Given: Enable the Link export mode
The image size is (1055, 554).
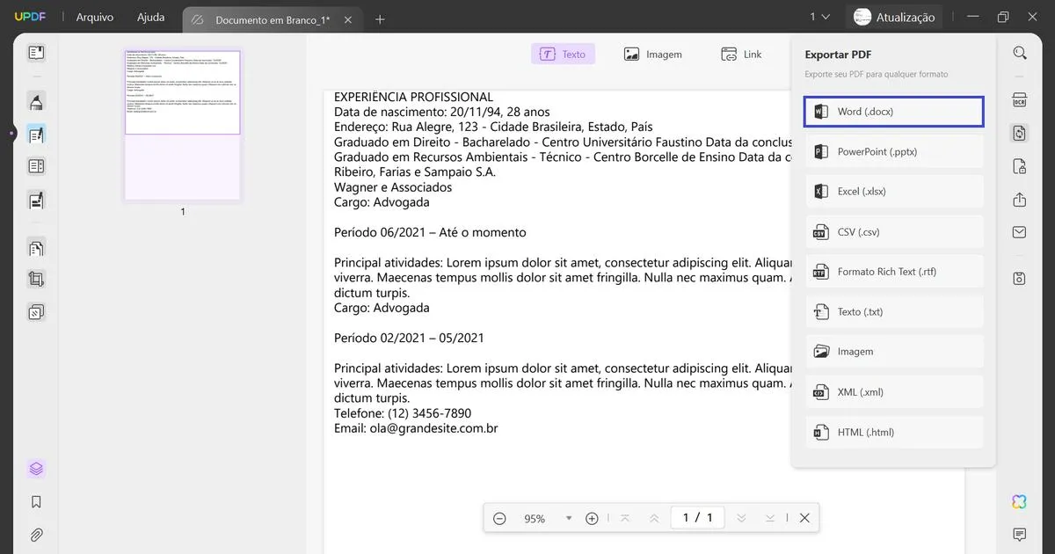Looking at the screenshot, I should click(x=741, y=54).
